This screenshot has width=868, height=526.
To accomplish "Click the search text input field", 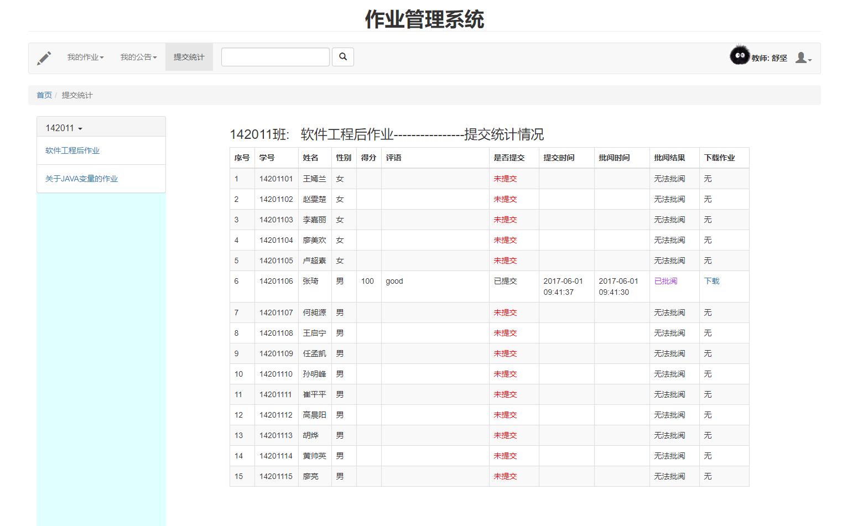I will [x=275, y=57].
